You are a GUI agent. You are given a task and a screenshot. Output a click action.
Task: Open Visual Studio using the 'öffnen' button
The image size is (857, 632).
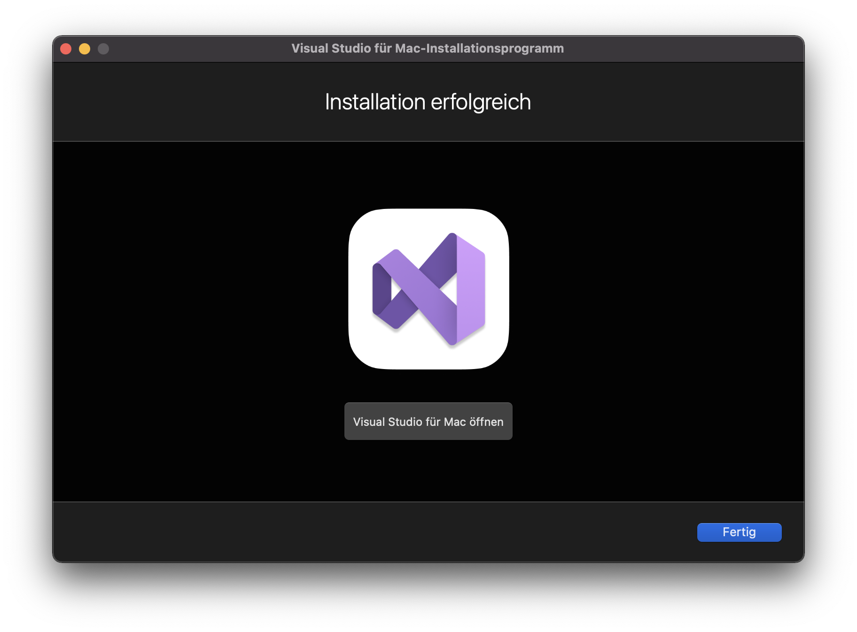[428, 421]
